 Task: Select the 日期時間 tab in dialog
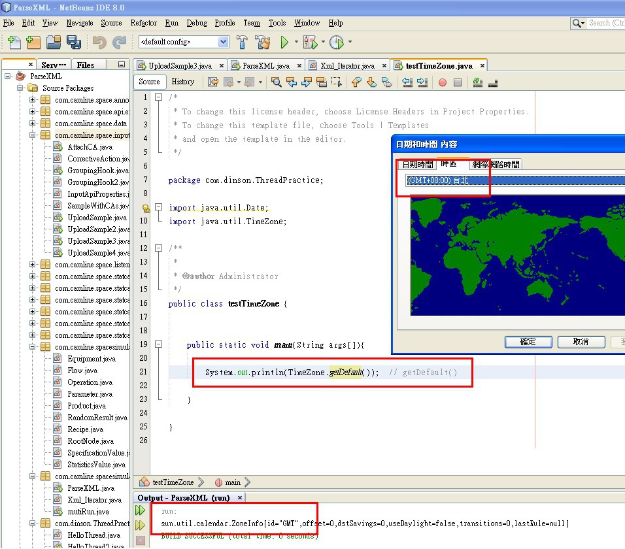(x=417, y=164)
